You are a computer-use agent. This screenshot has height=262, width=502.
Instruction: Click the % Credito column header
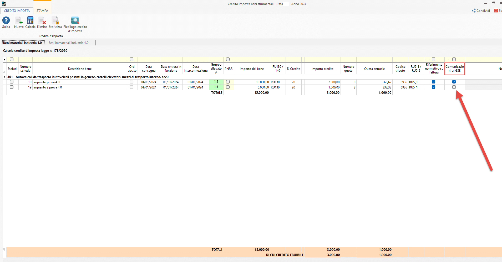click(x=293, y=69)
